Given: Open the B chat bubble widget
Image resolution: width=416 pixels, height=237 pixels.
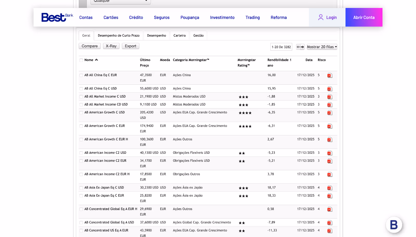Looking at the screenshot, I should 394,225.
